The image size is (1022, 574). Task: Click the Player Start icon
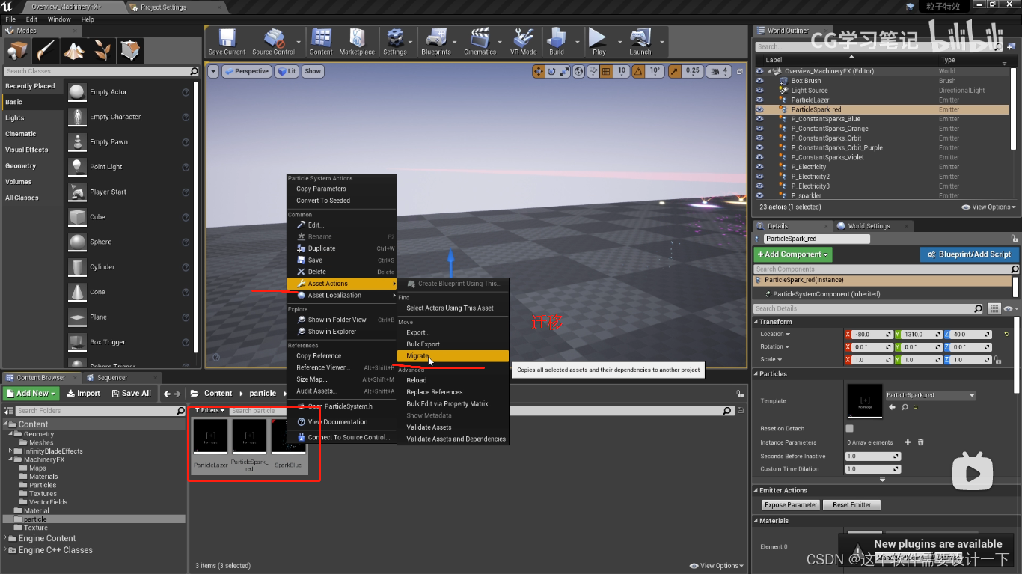77,192
